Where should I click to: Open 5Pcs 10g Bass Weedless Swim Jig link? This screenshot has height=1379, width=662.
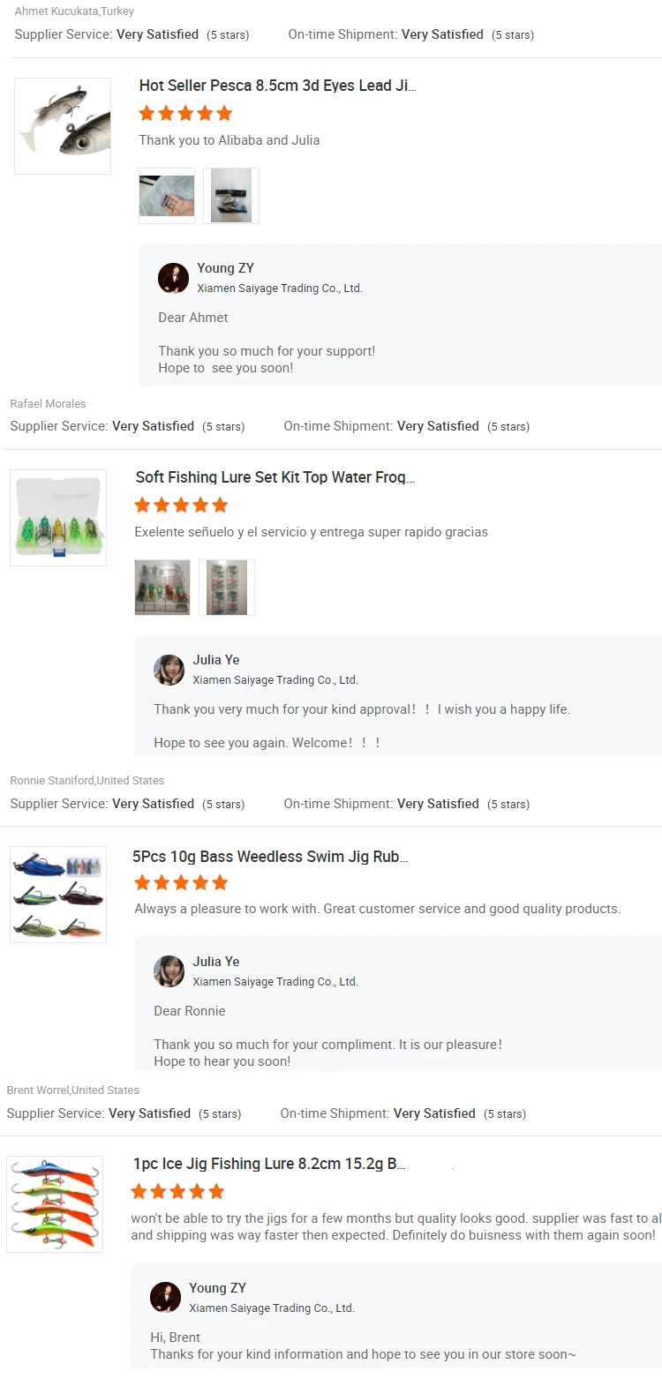point(270,857)
